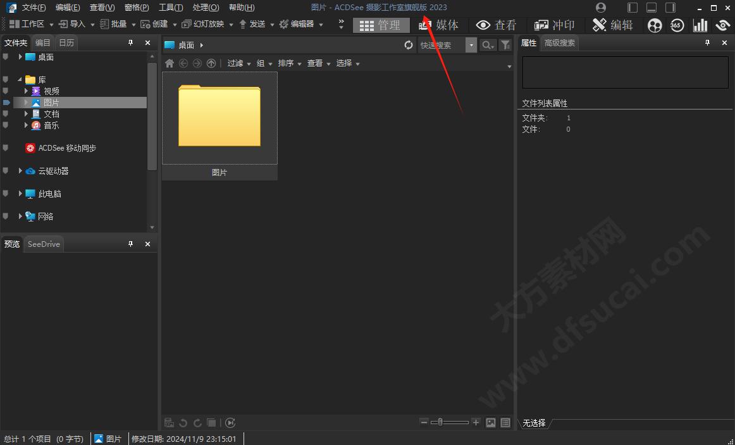Switch to the 日历 tab
Screen dimensions: 735x445
66,42
